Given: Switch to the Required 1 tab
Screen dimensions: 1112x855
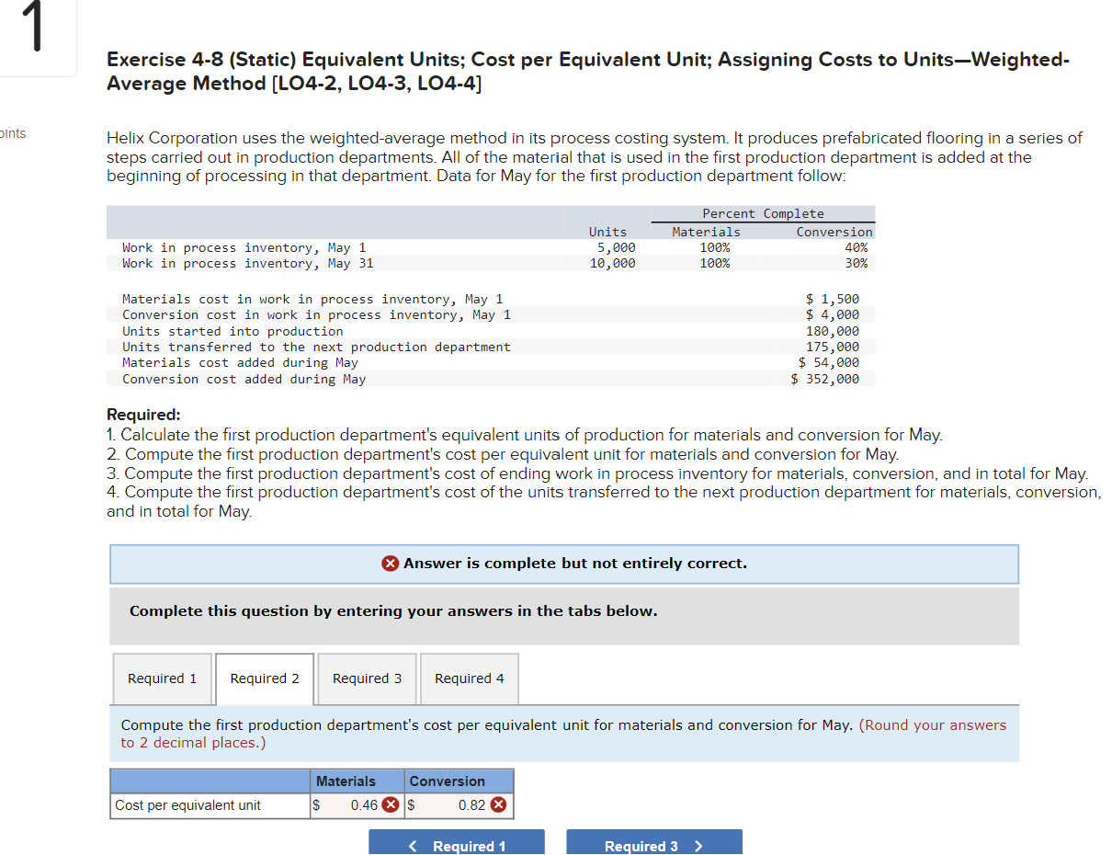Looking at the screenshot, I should 162,678.
